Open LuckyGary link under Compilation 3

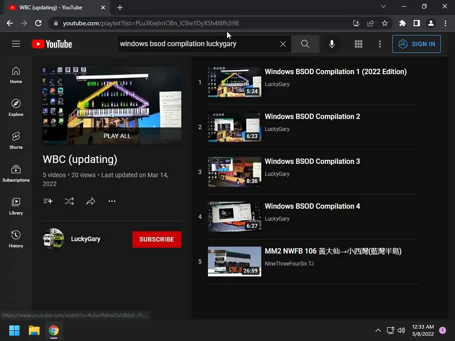tap(277, 174)
